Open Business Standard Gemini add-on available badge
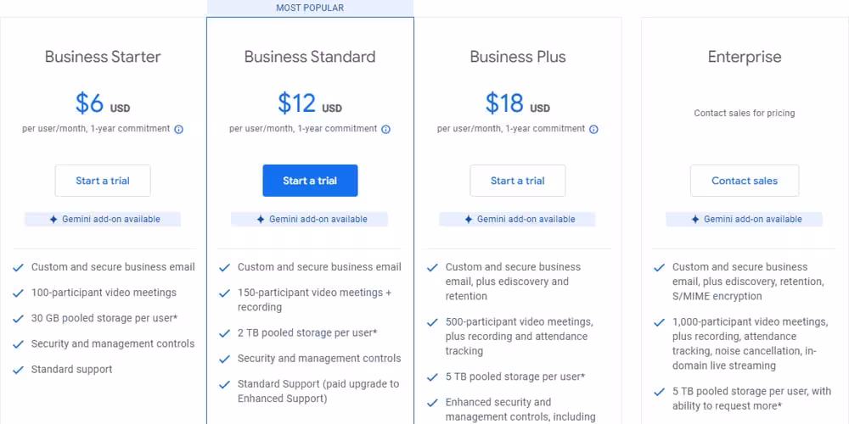Image resolution: width=849 pixels, height=424 pixels. click(x=310, y=219)
